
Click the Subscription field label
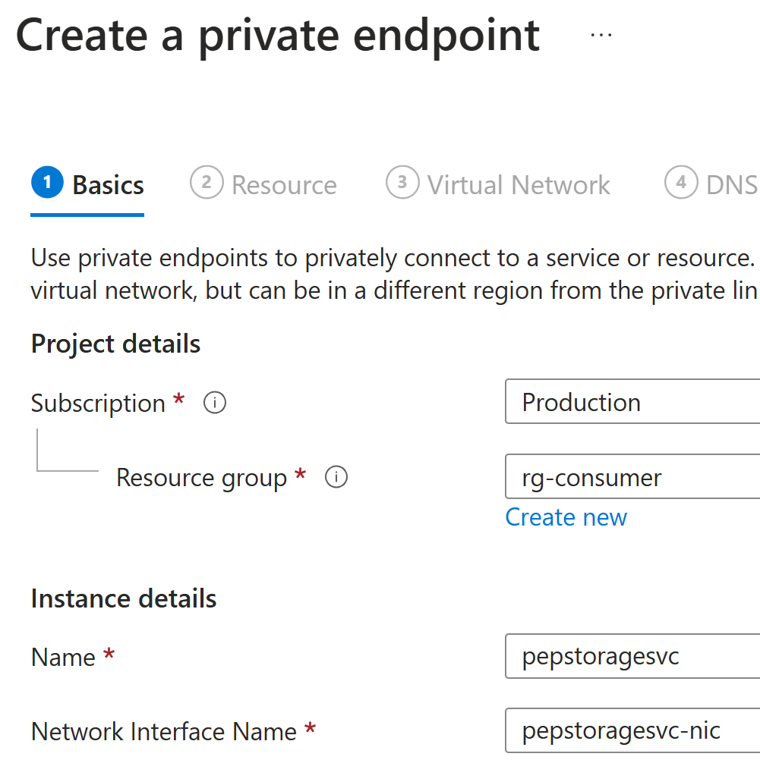(x=99, y=404)
